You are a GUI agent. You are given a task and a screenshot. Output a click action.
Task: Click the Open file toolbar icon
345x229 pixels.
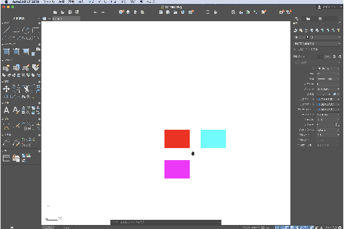[x=63, y=12]
